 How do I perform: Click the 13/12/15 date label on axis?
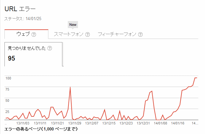[109, 123]
